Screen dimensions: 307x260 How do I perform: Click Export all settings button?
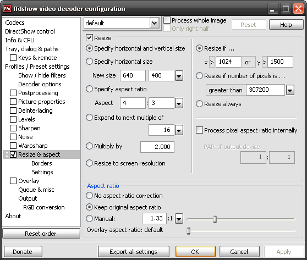click(133, 252)
